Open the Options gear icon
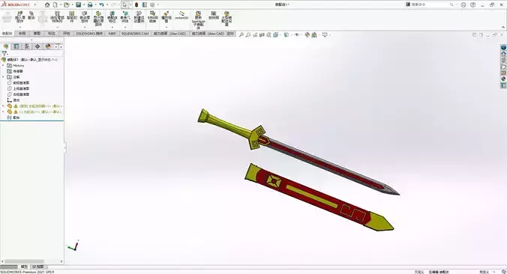Screen dimensions: 507x274 coord(152,4)
